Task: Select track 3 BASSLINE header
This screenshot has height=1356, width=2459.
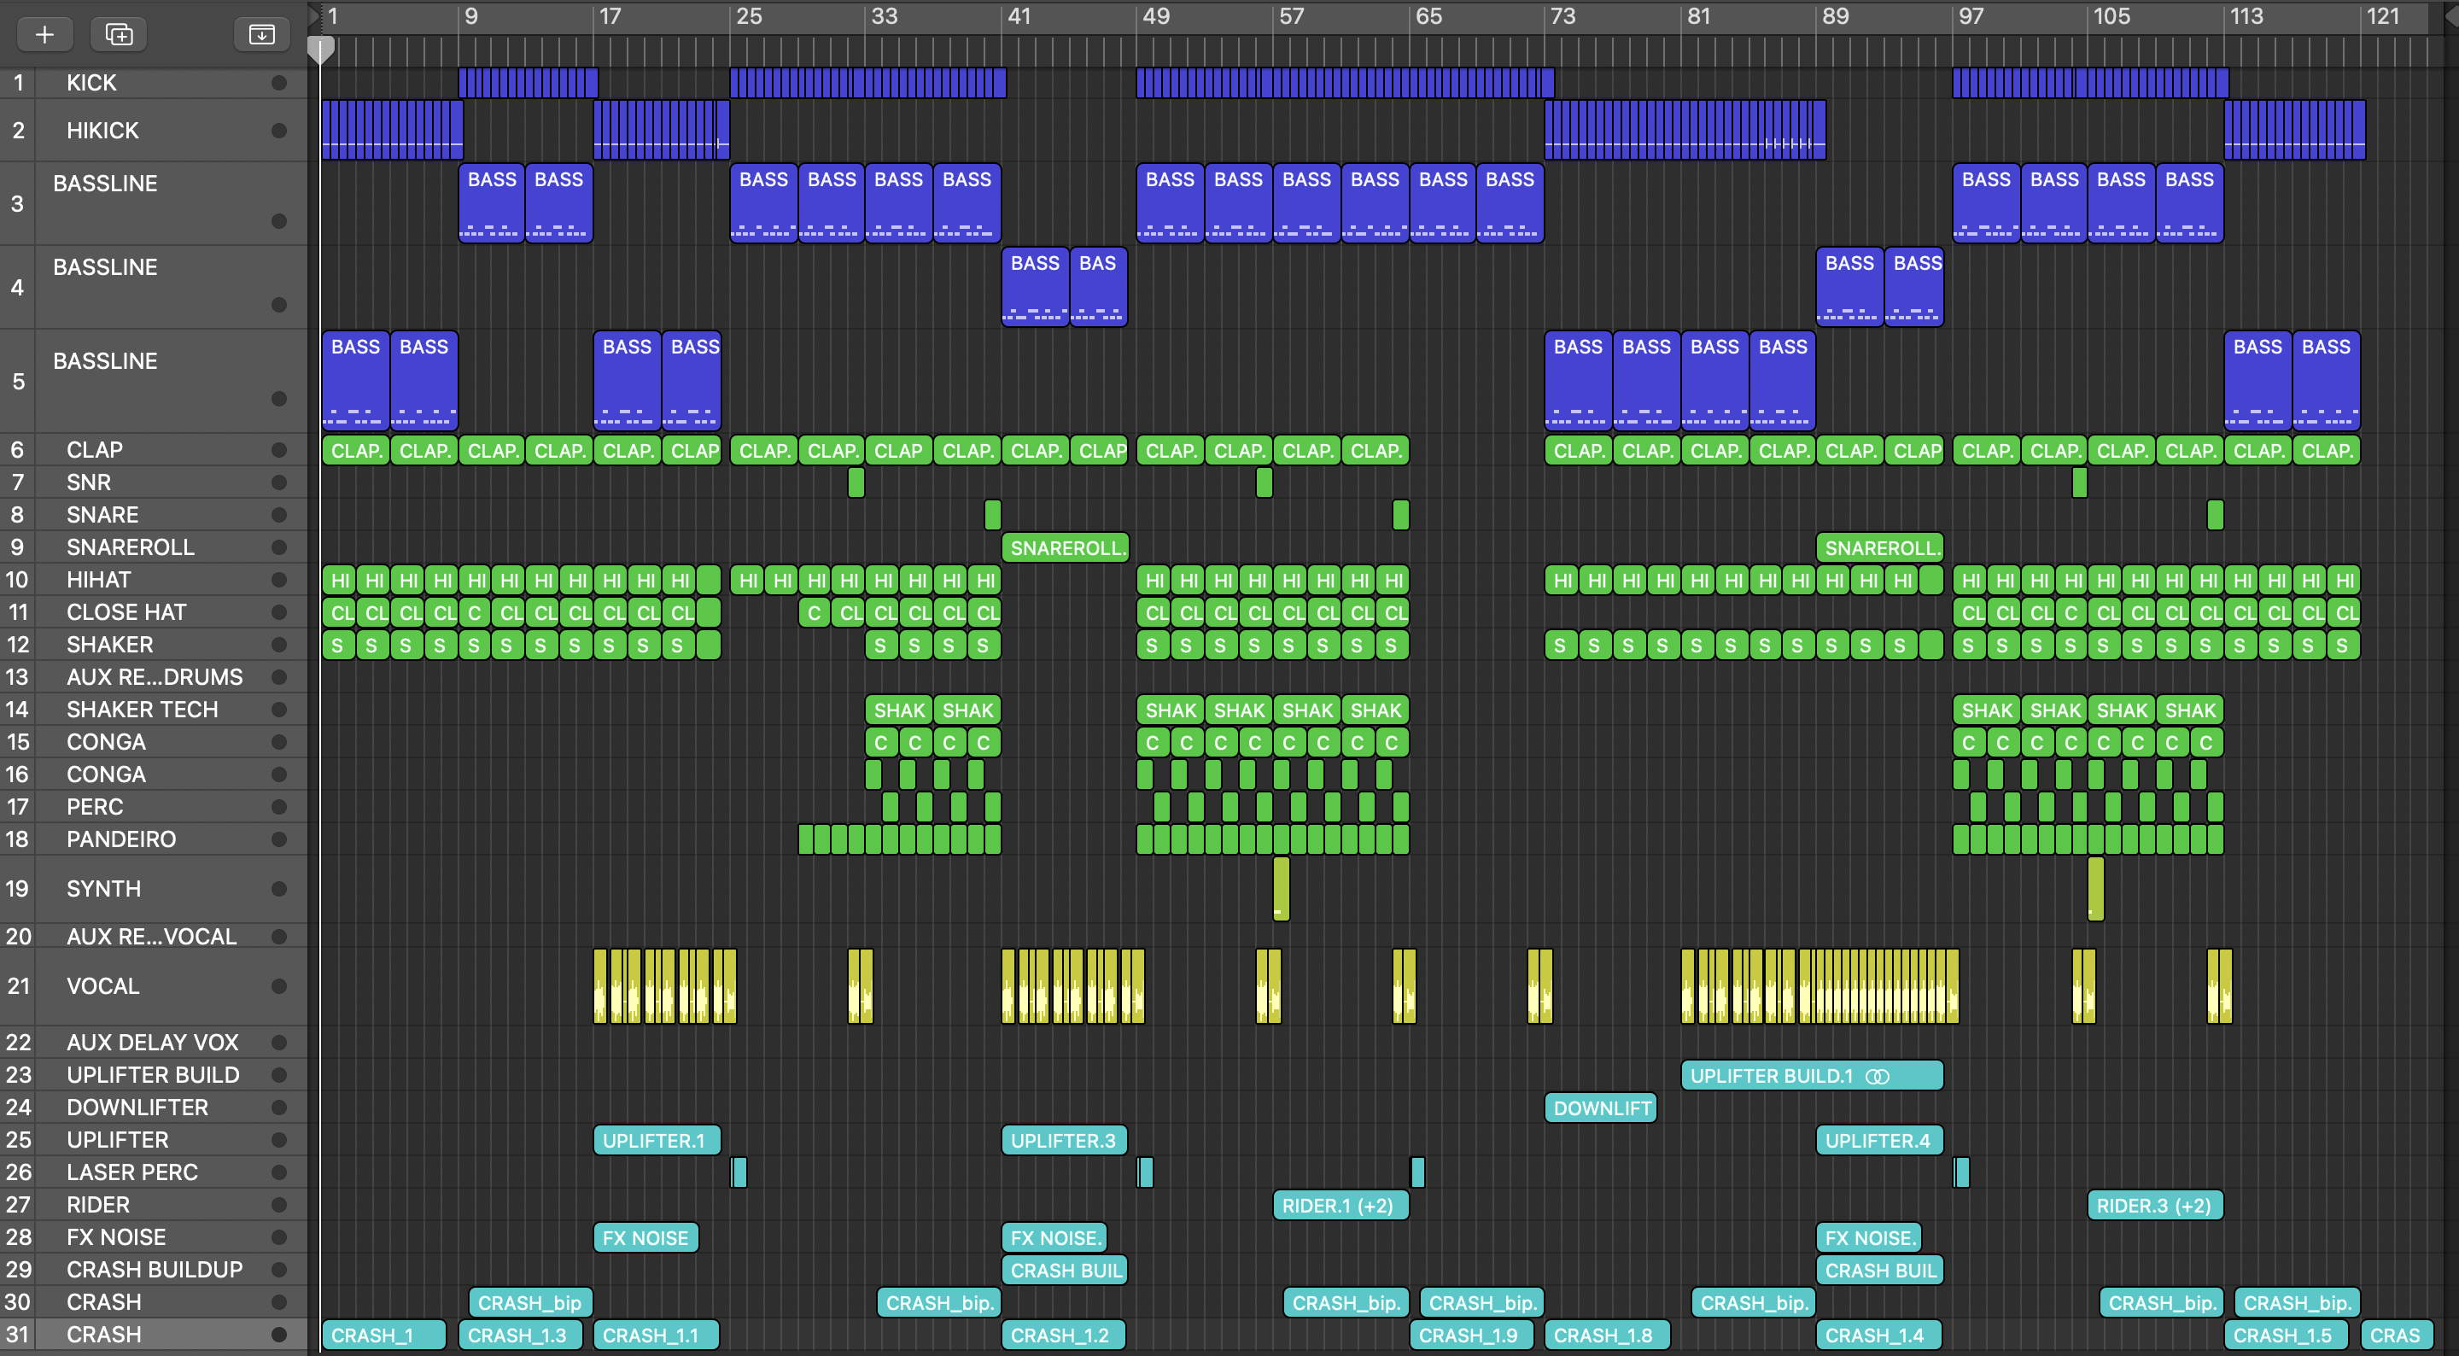Action: (154, 203)
